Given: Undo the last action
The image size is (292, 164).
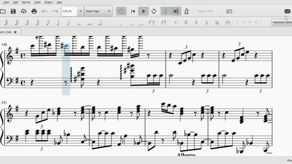Looking at the screenshot, I should tap(45, 11).
